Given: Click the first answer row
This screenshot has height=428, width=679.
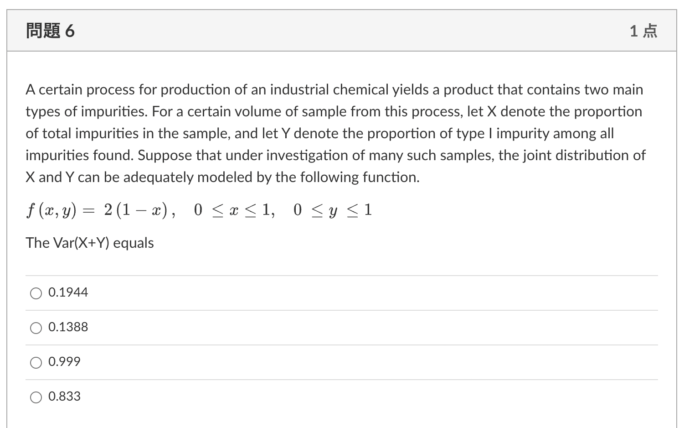Looking at the screenshot, I should [x=339, y=292].
